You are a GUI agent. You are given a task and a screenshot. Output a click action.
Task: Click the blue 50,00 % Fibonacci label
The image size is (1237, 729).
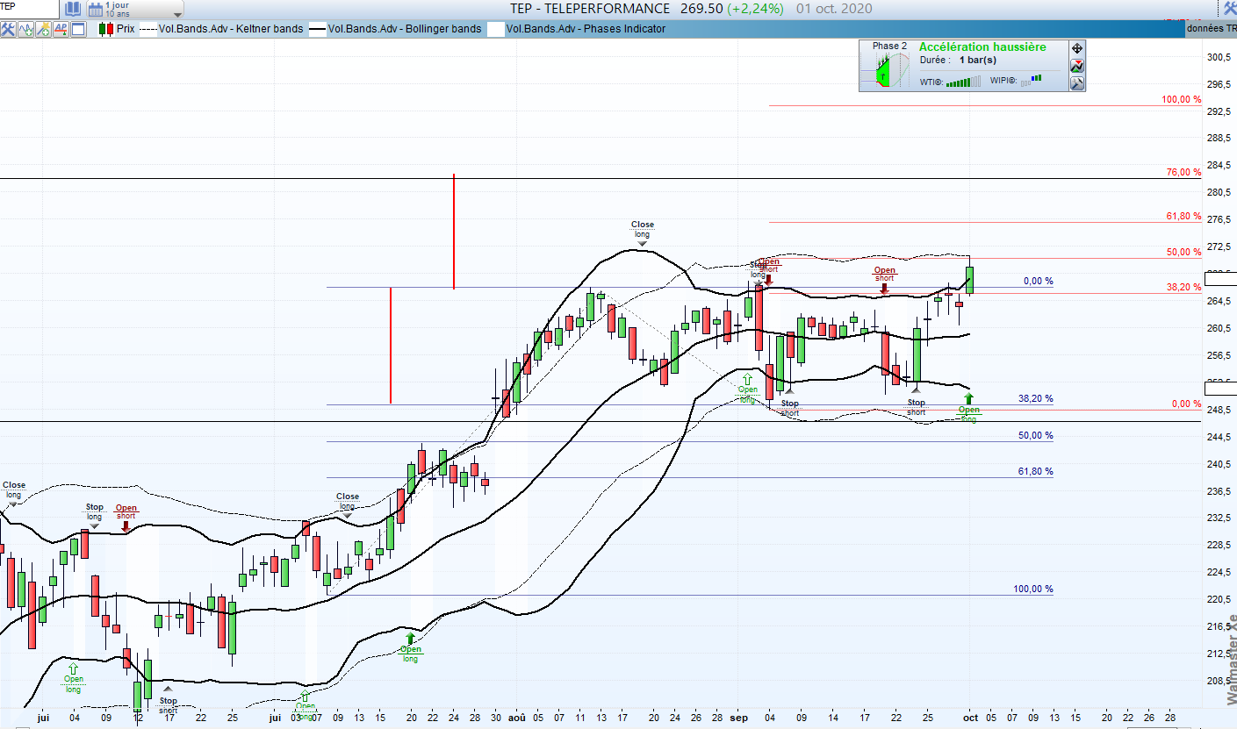(x=1036, y=436)
